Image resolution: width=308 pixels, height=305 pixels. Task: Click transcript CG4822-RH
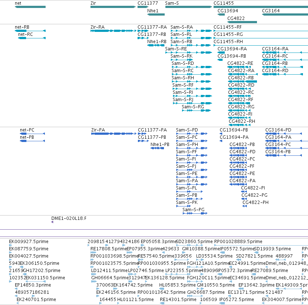point(240,125)
